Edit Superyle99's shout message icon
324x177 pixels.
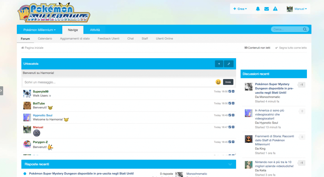click(x=230, y=91)
